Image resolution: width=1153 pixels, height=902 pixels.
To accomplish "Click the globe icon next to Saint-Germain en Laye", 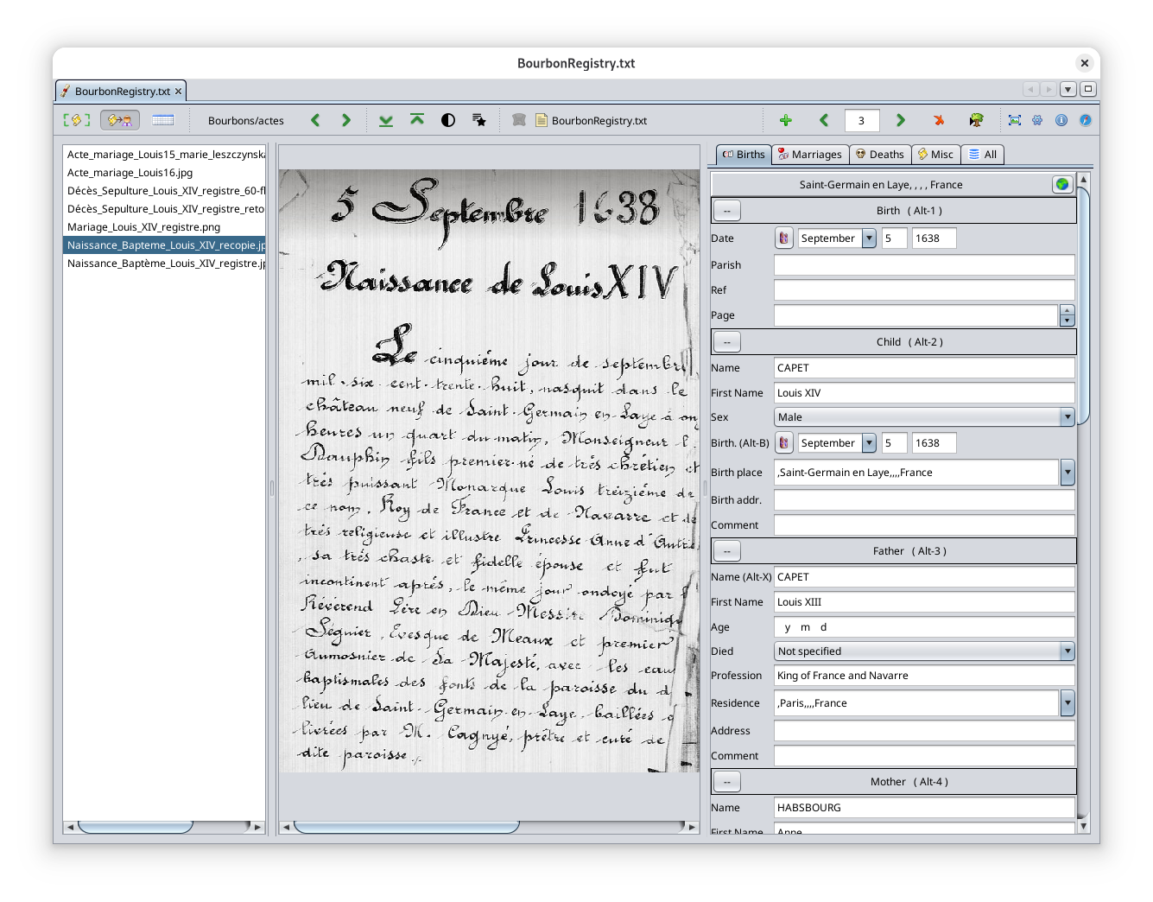I will pos(1062,184).
